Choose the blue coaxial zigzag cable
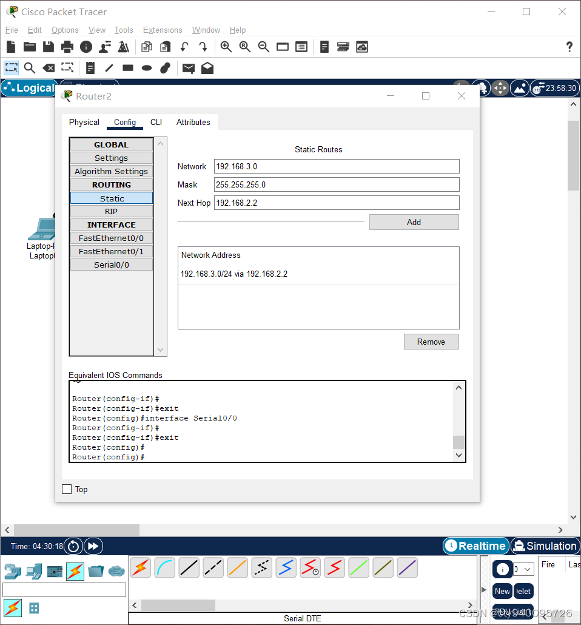 (286, 567)
